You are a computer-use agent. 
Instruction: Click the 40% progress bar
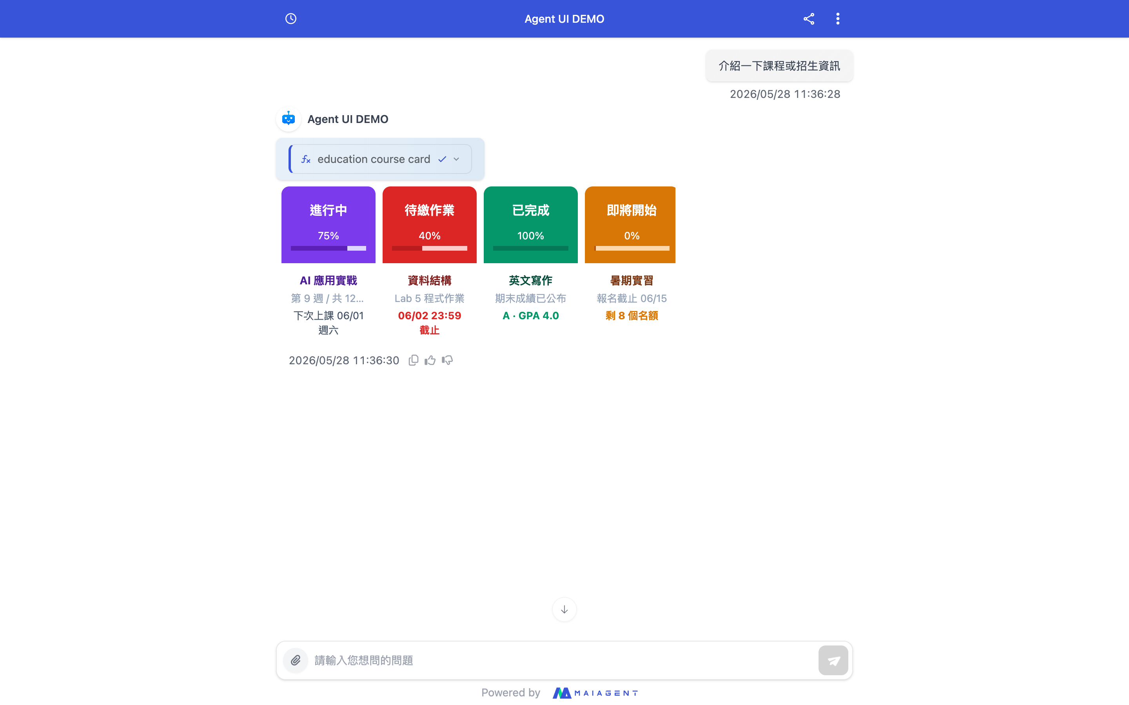pos(430,249)
